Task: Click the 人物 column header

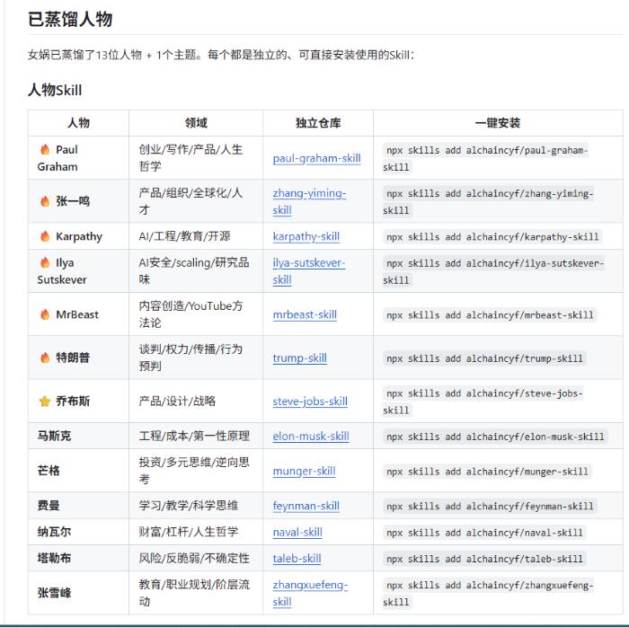Action: [x=79, y=123]
